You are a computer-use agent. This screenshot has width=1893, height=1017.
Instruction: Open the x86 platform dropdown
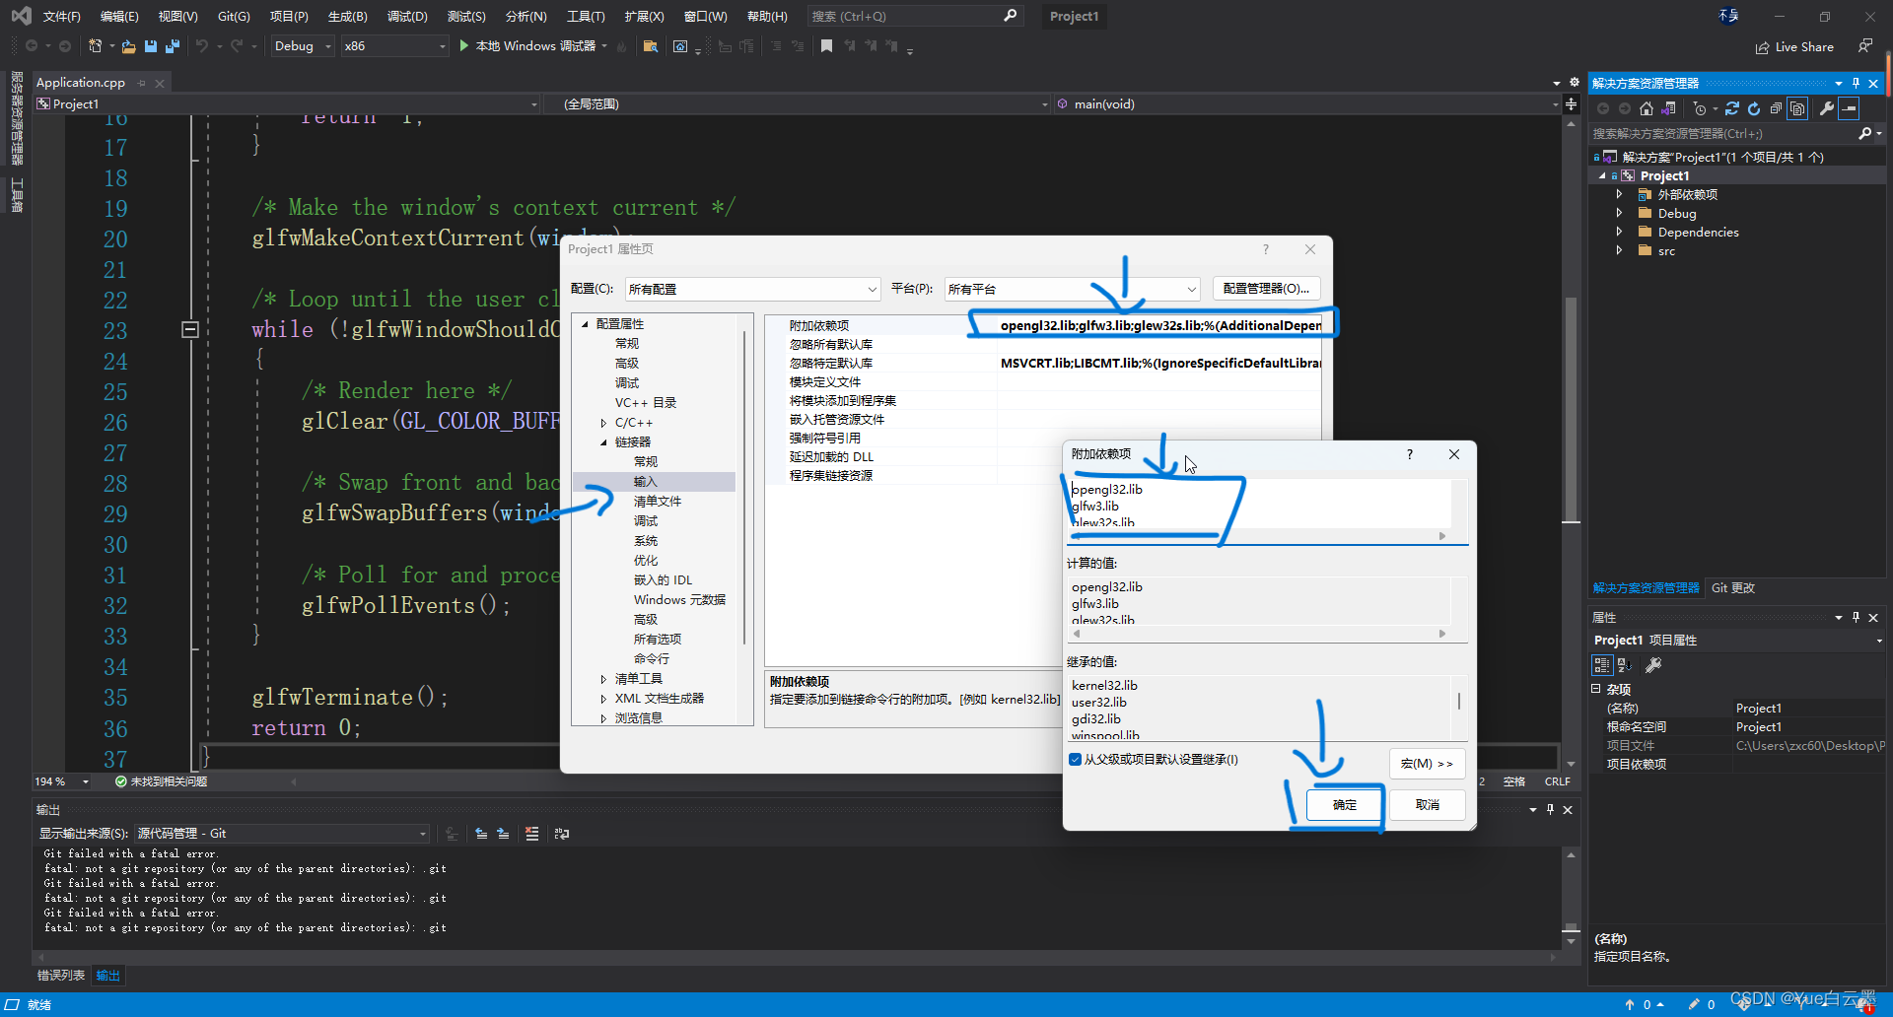coord(394,46)
